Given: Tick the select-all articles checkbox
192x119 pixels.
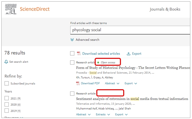Looking at the screenshot, I should click(72, 53).
